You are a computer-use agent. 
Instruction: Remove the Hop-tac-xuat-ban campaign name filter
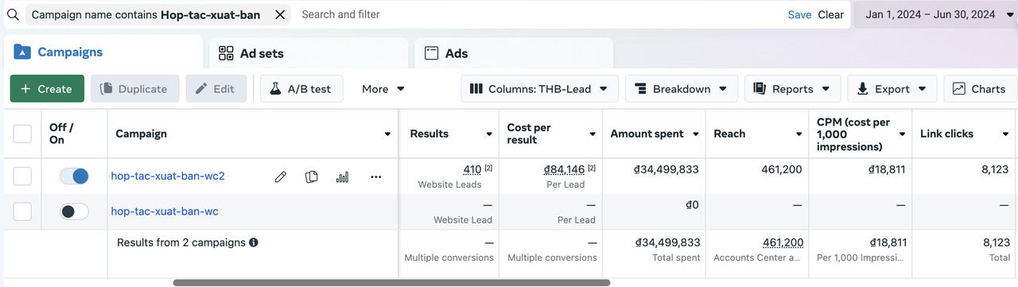280,14
